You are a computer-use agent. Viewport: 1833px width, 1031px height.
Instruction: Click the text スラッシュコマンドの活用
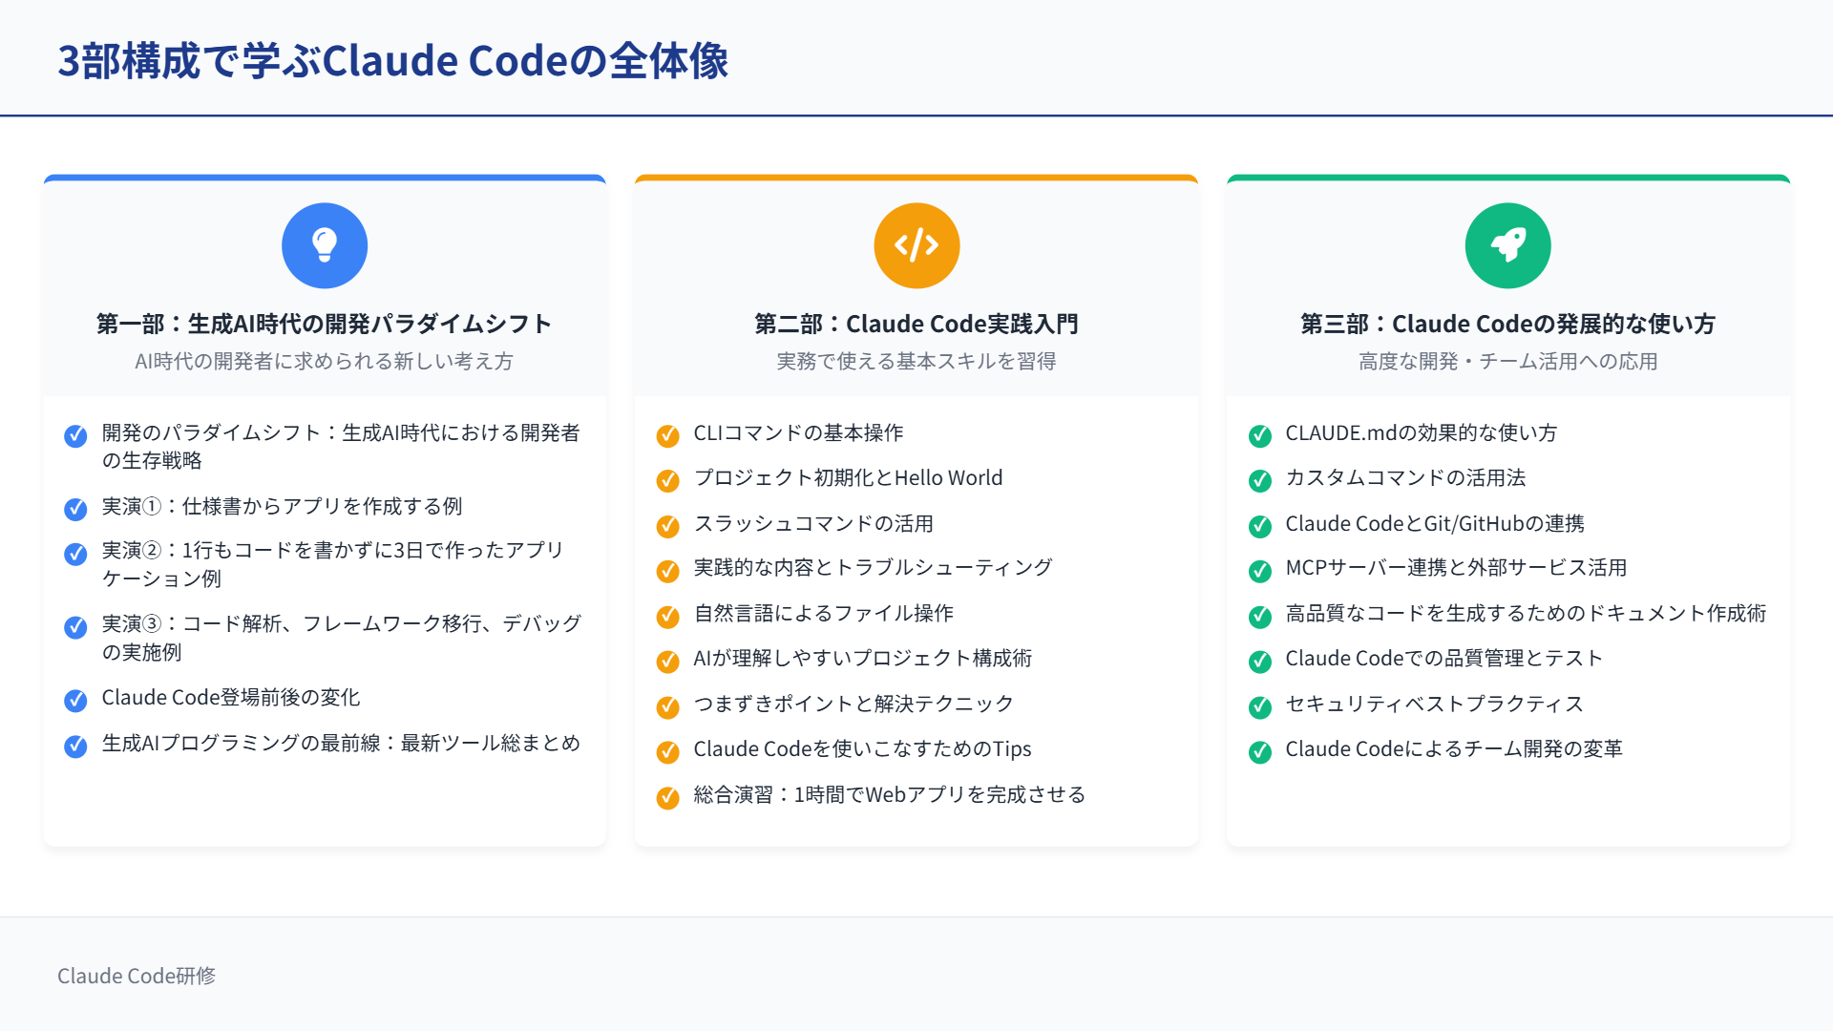pos(813,523)
